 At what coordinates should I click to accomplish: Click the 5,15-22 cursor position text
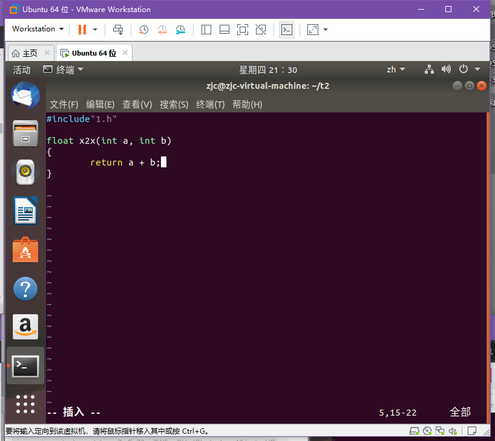click(398, 413)
